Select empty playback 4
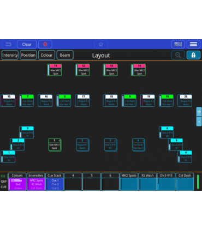This screenshot has height=230, width=202. (73, 181)
